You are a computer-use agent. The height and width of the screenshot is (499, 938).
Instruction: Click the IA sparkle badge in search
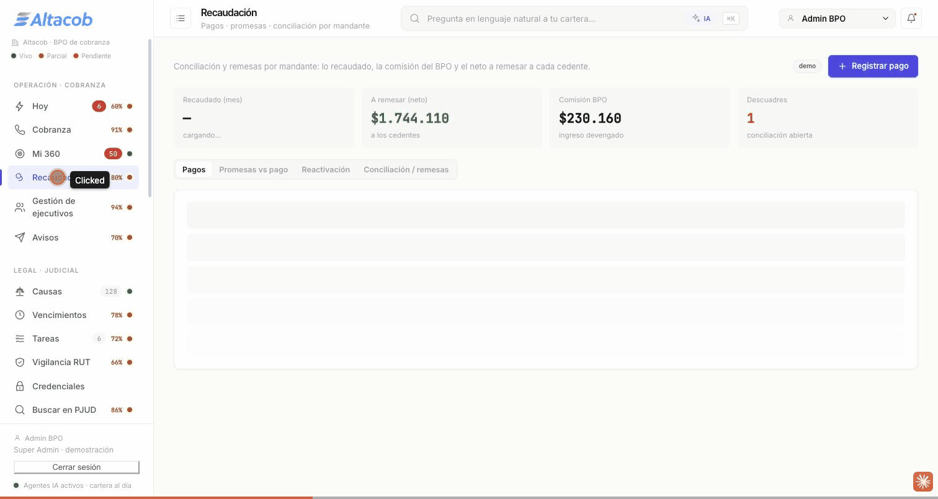702,19
